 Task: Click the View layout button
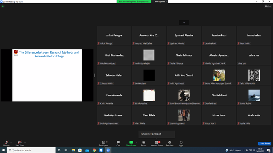(268, 6)
